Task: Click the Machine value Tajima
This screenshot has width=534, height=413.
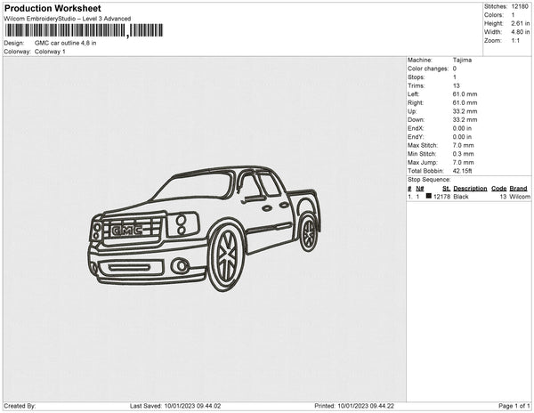Action: point(463,61)
